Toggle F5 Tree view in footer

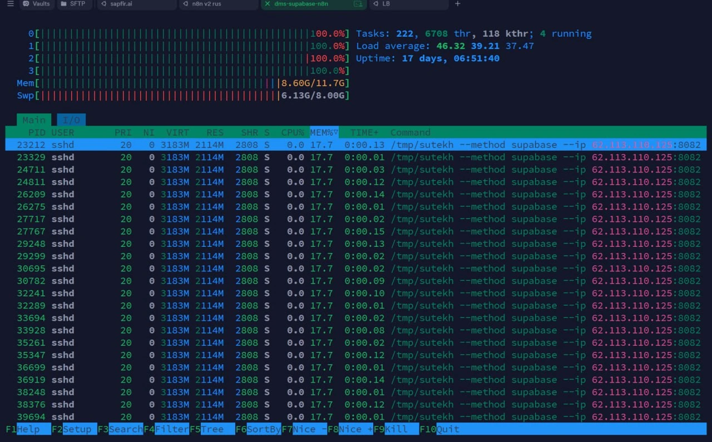click(x=212, y=429)
